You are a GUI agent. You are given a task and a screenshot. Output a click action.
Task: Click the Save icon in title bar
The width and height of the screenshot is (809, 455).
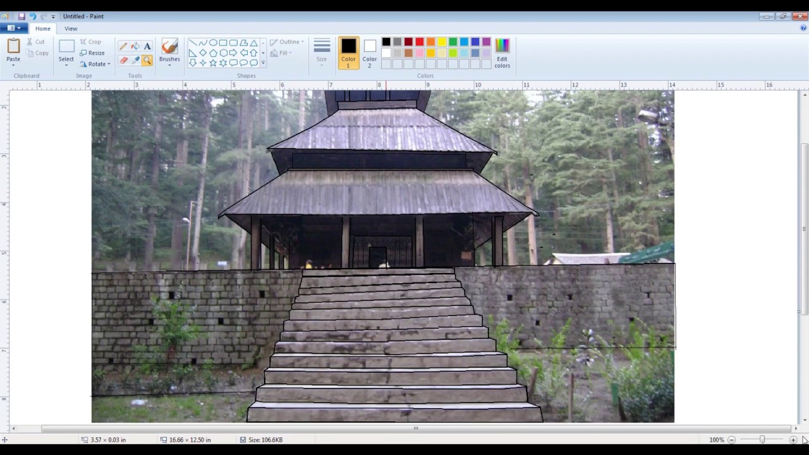(x=21, y=16)
